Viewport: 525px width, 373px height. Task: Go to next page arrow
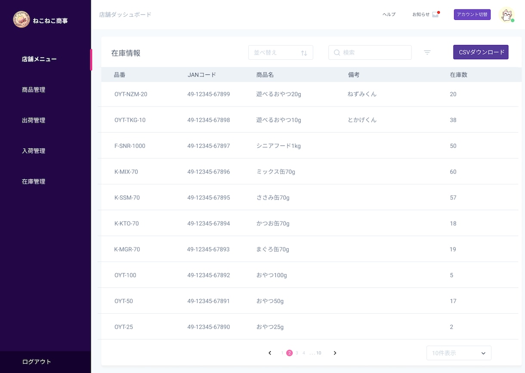click(x=335, y=353)
